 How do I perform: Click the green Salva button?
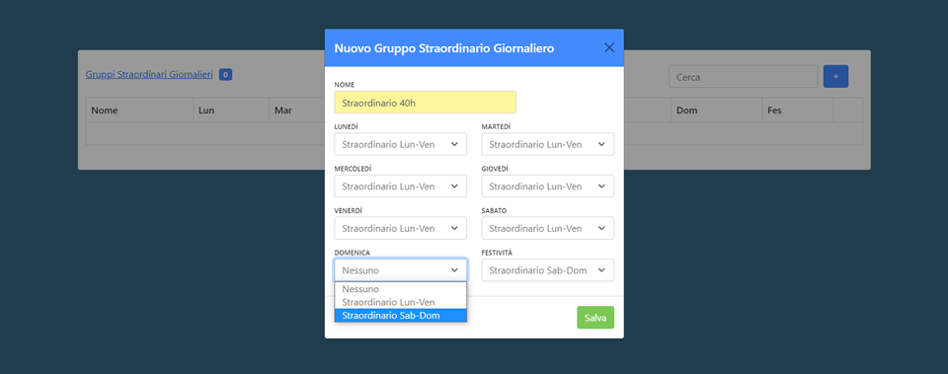click(594, 318)
